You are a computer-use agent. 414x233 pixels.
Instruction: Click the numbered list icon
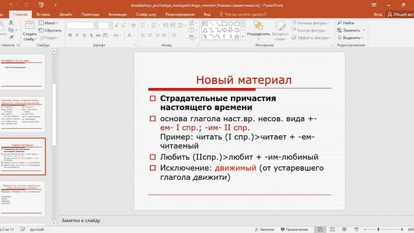(154, 25)
